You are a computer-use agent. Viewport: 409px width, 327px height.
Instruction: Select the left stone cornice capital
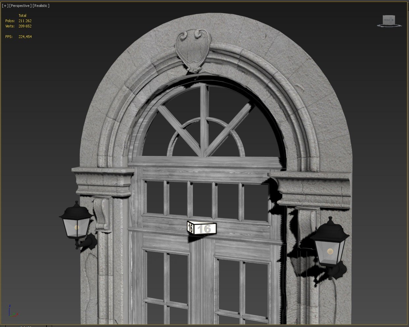(103, 181)
